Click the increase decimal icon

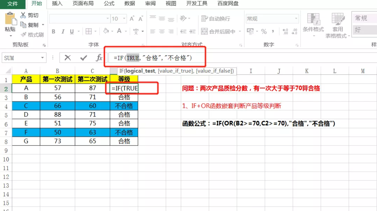(x=285, y=32)
